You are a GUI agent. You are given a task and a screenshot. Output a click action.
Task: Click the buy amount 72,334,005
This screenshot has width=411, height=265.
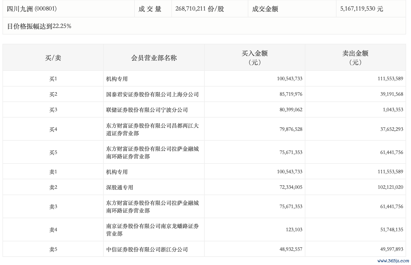[x=291, y=187]
